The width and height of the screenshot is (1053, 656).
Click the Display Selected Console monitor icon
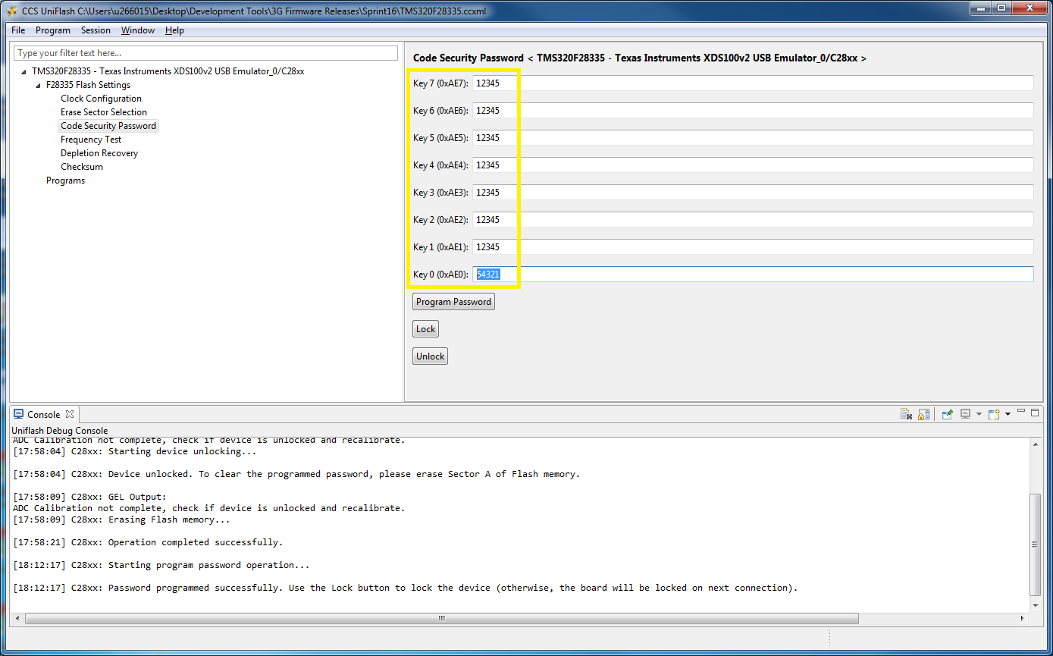(965, 414)
